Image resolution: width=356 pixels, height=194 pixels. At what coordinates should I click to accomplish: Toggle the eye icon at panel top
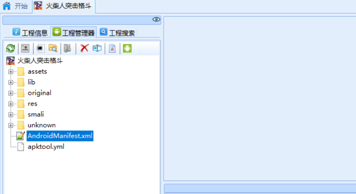tap(156, 20)
